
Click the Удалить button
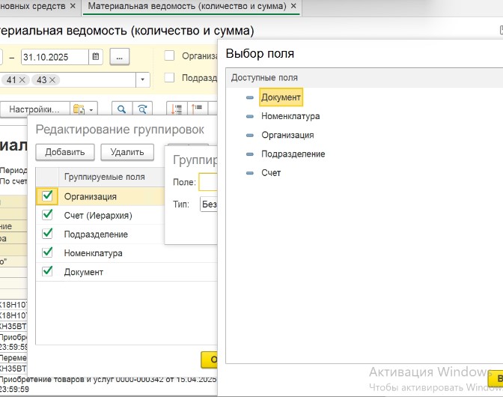tap(127, 152)
